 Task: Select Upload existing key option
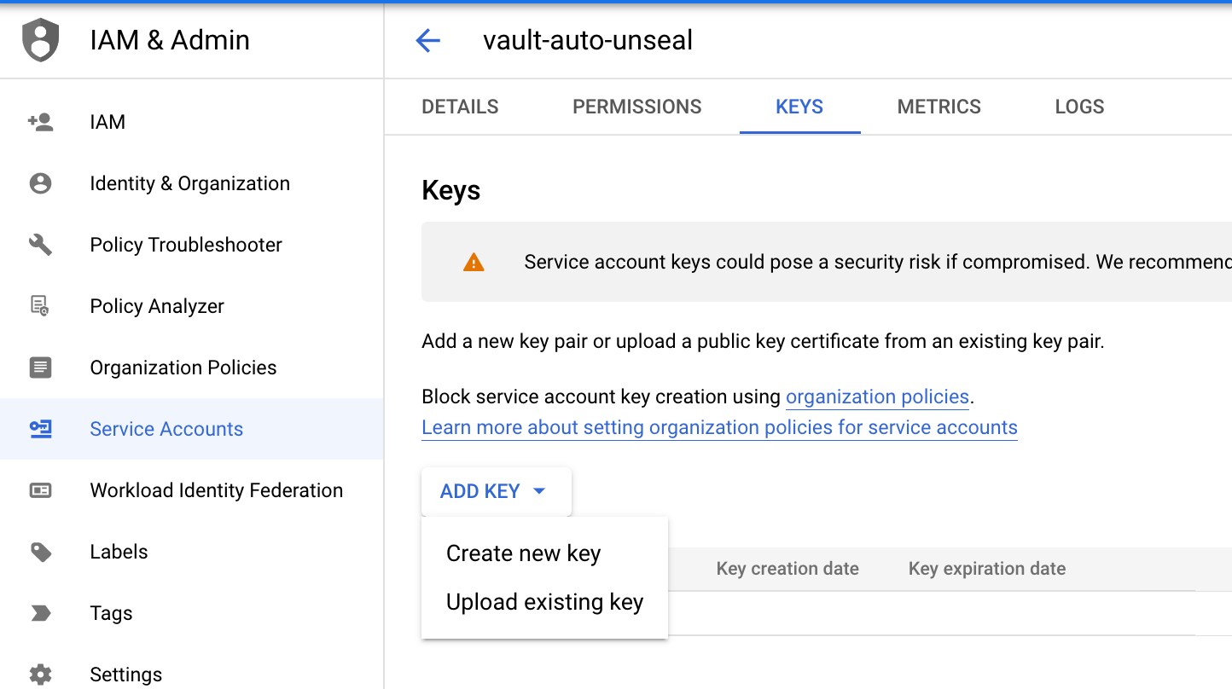(544, 602)
